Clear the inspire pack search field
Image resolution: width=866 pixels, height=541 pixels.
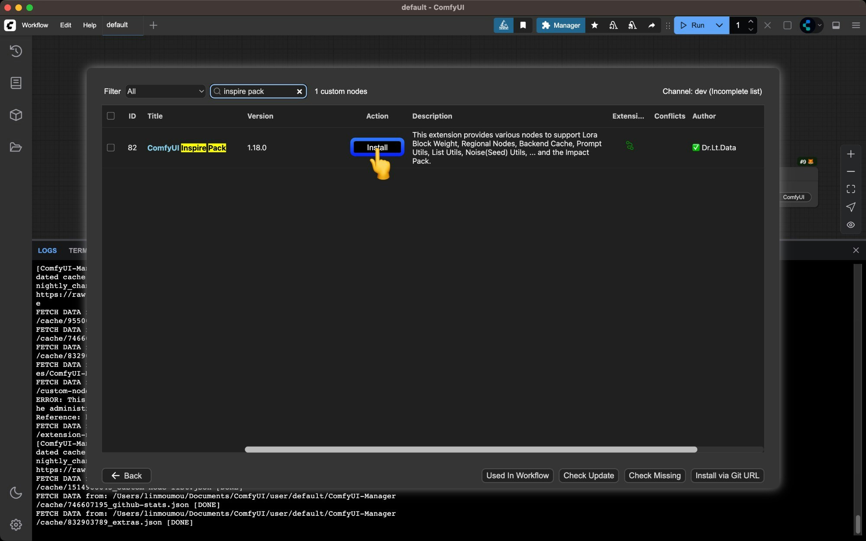300,91
